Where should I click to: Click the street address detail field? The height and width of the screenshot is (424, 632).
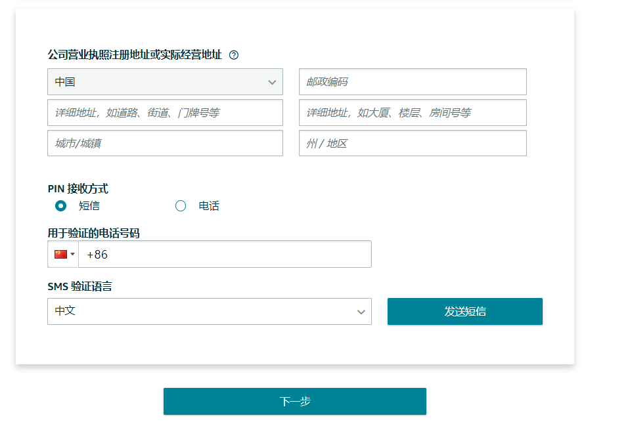coord(165,112)
